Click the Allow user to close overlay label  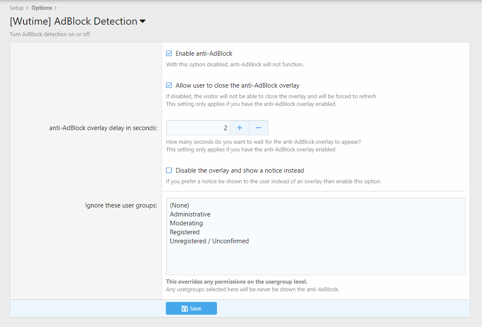pos(237,85)
